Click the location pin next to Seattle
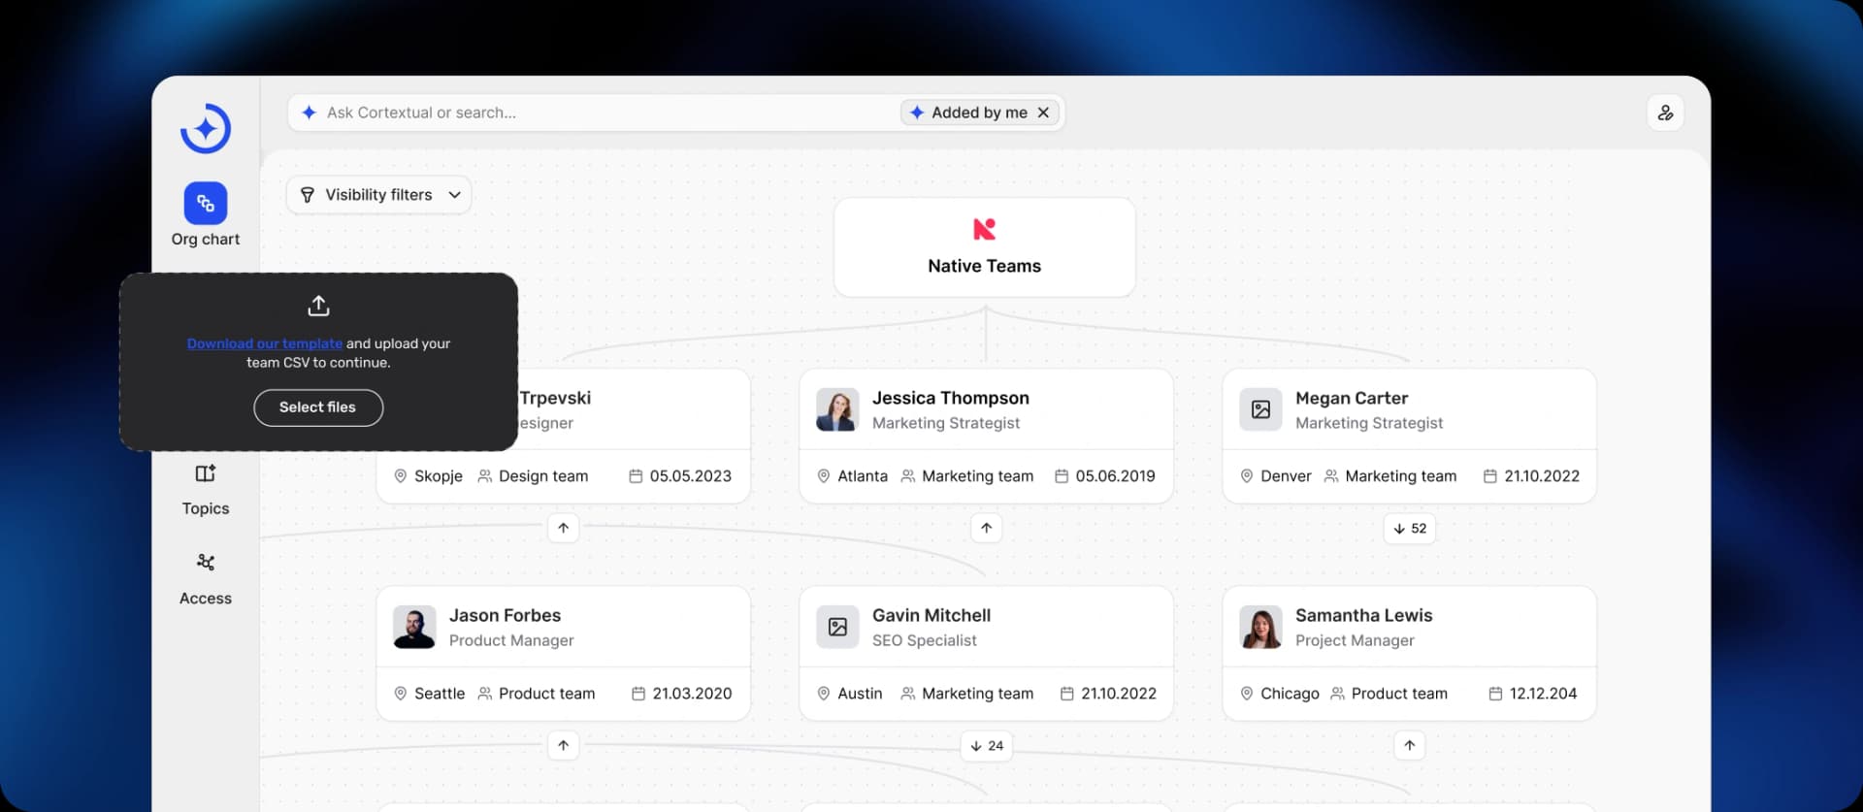The width and height of the screenshot is (1863, 812). pos(400,694)
